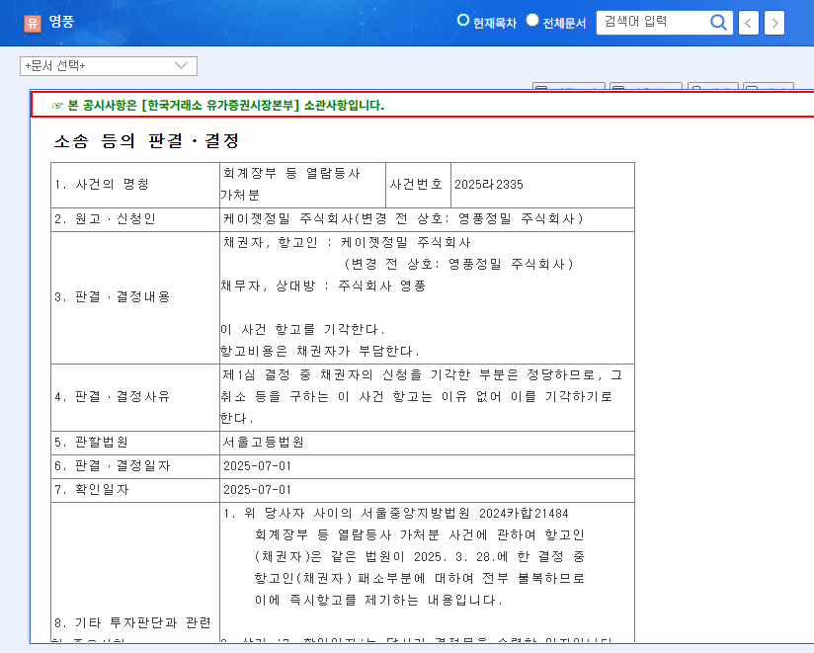Click the magnifier search icon

pos(718,23)
